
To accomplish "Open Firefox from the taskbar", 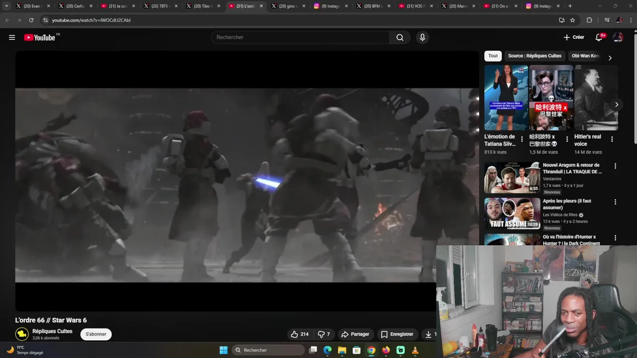I will (386, 350).
